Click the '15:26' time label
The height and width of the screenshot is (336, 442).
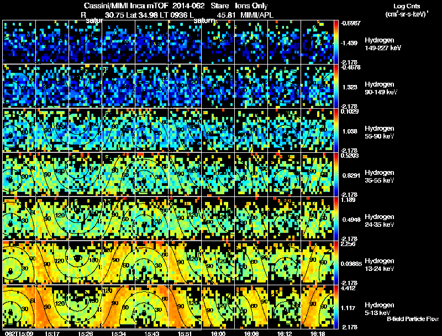click(x=85, y=333)
